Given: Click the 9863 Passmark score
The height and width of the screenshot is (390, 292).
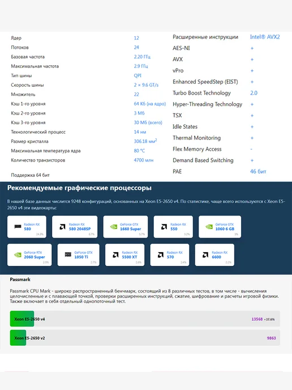Looking at the screenshot, I should (x=271, y=338).
